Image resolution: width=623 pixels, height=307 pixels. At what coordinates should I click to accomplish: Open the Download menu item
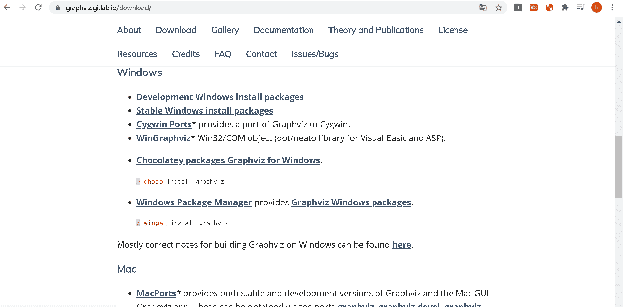coord(176,30)
